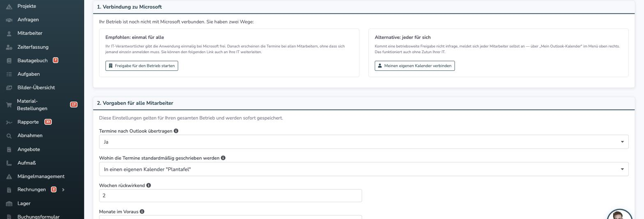Click info icon next to Wochen rückwirkend
The image size is (644, 219).
click(149, 185)
